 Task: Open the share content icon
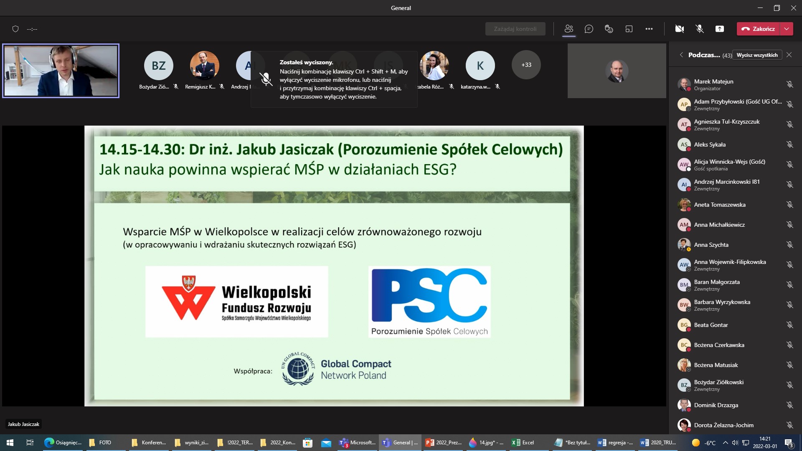click(719, 28)
